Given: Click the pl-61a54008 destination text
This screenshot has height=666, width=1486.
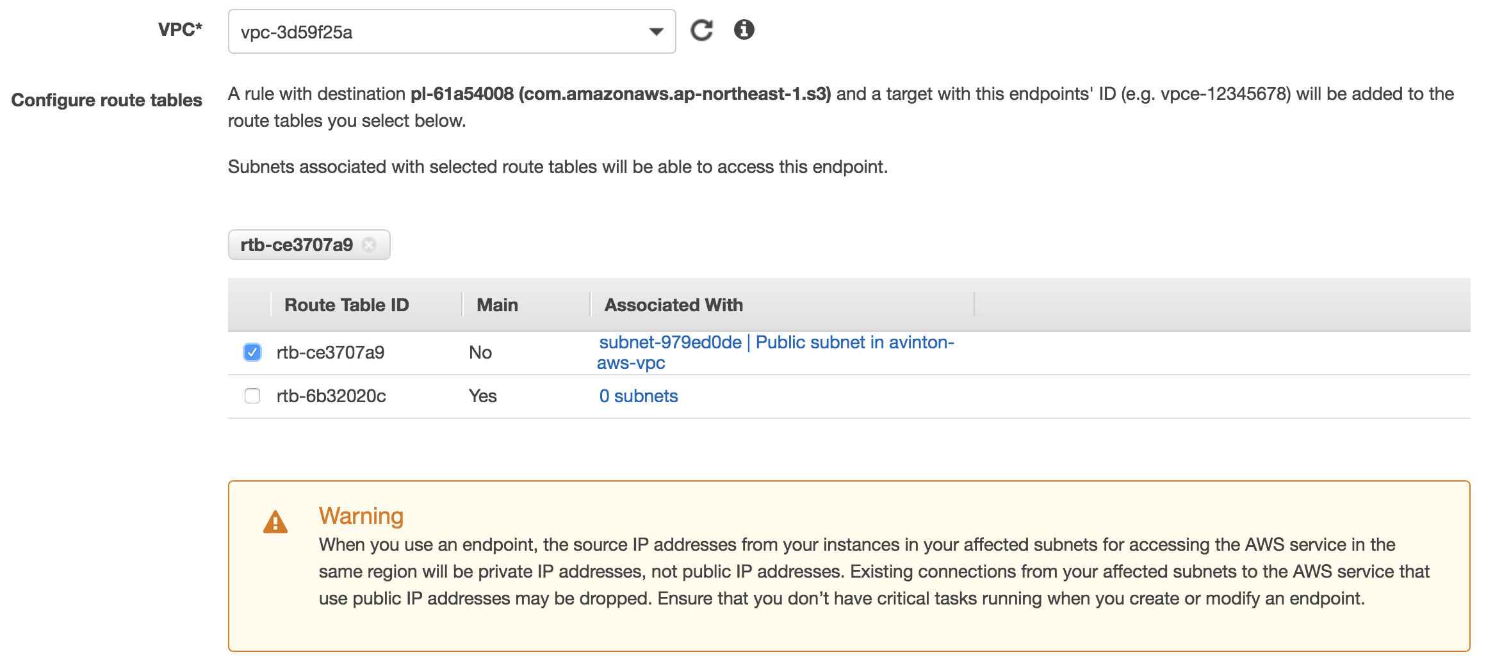Looking at the screenshot, I should (x=621, y=94).
